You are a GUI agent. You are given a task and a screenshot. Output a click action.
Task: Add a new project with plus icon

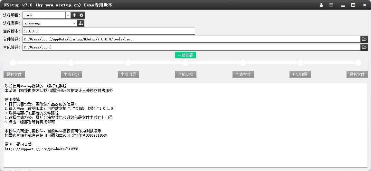[x=74, y=15]
